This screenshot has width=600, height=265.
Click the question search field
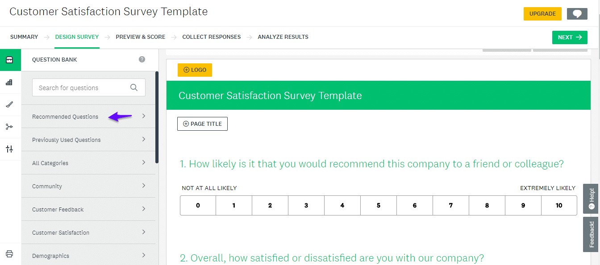click(x=80, y=87)
